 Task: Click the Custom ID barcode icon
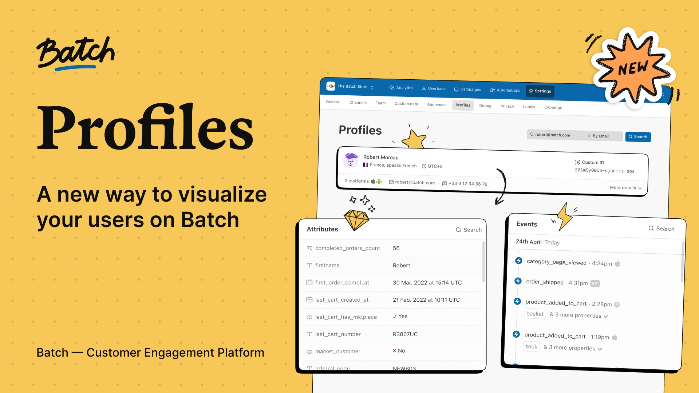[577, 162]
